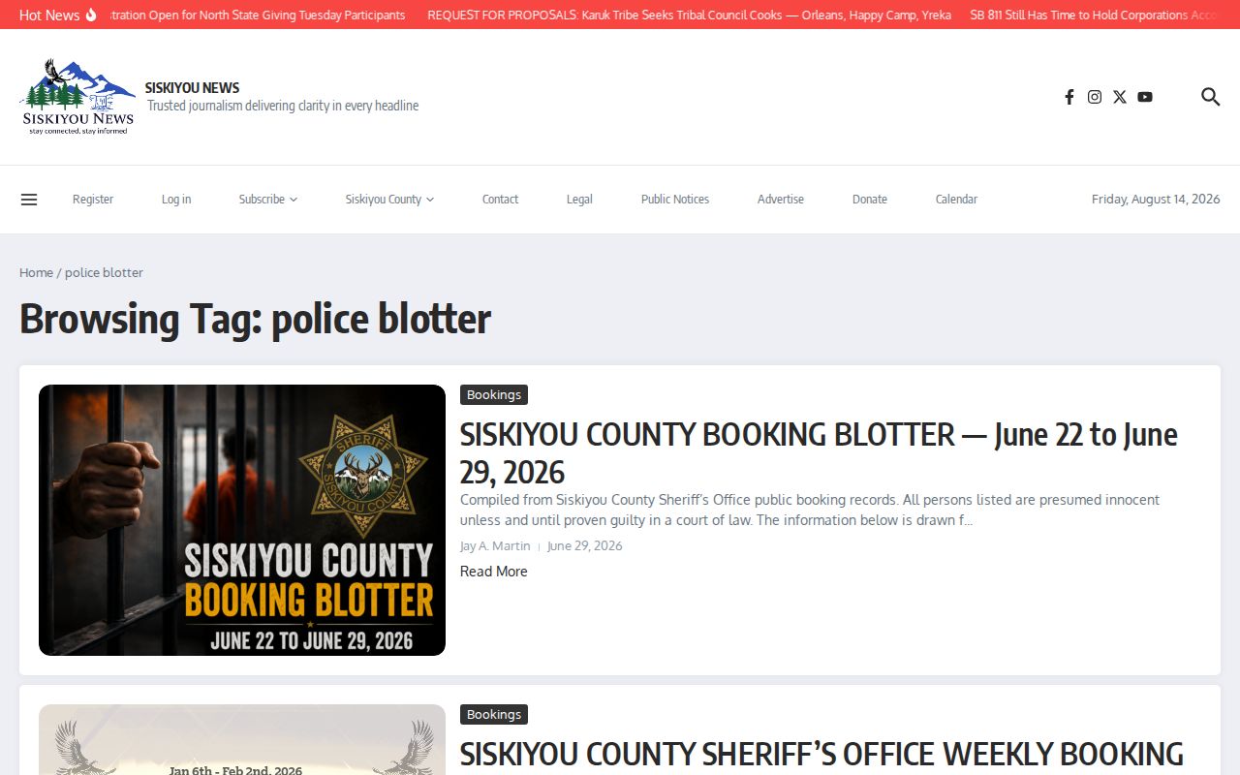Open the Legal menu item
Viewport: 1240px width, 775px height.
[579, 200]
